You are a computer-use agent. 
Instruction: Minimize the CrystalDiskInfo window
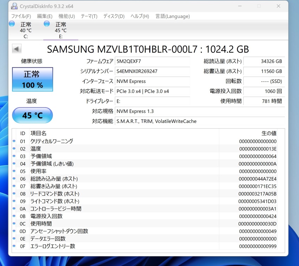click(240, 6)
